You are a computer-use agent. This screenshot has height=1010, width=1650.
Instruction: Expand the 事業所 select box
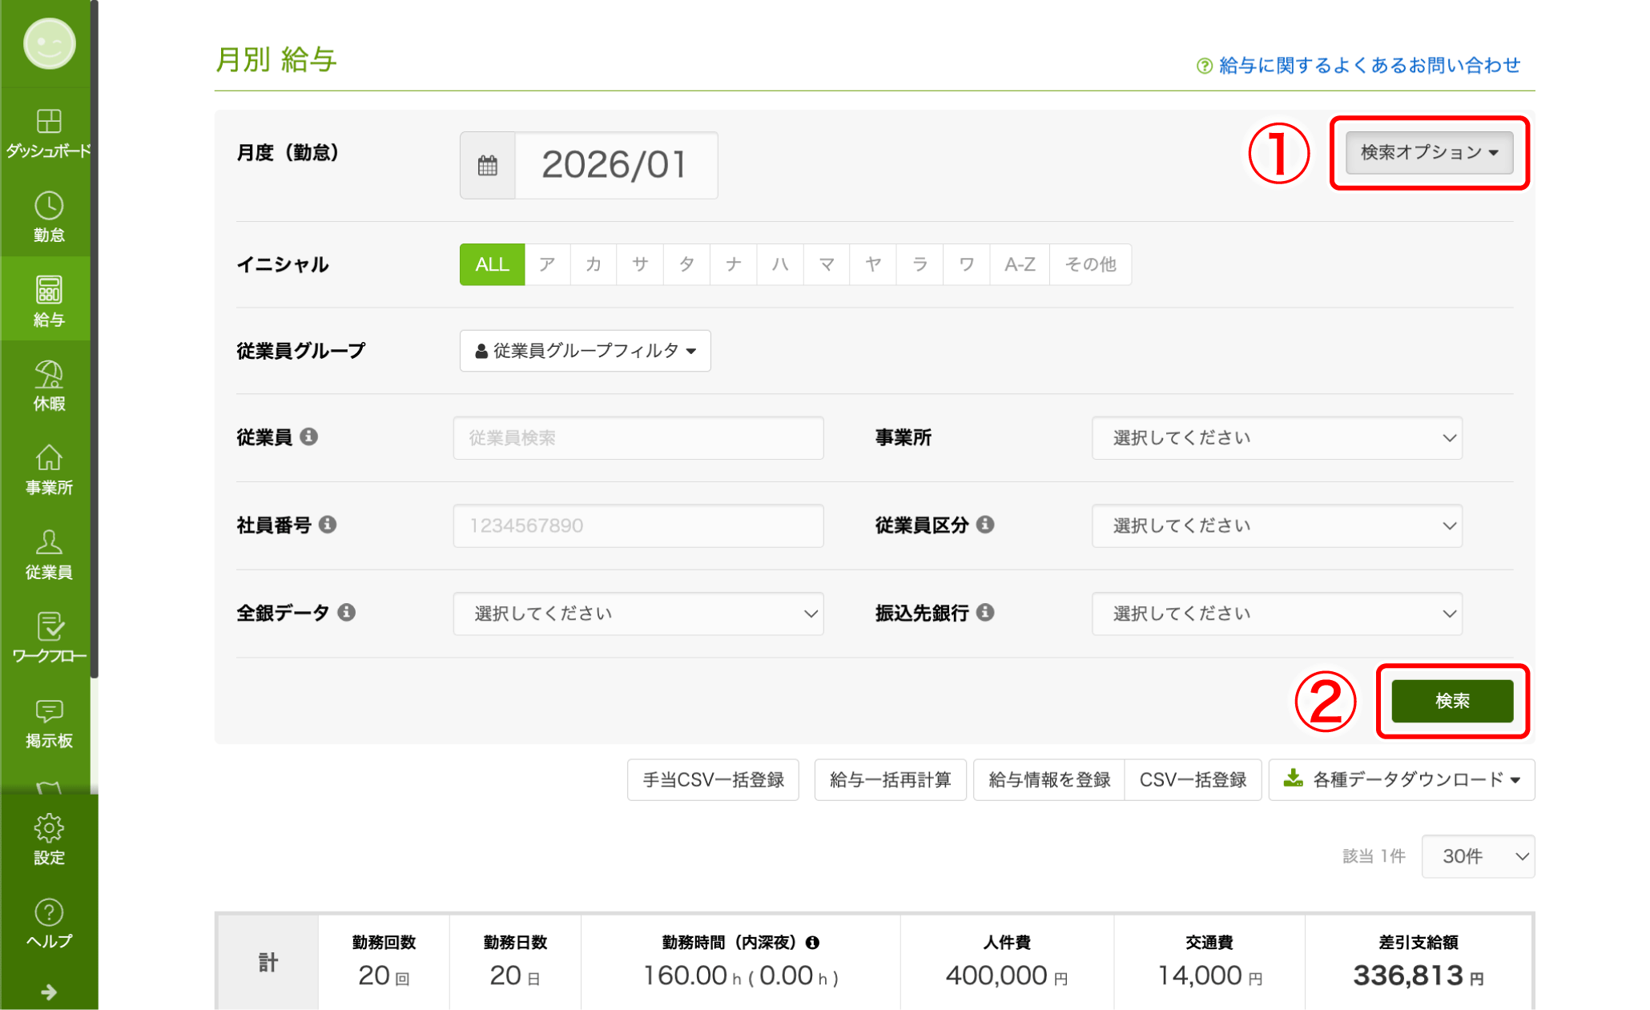1277,438
